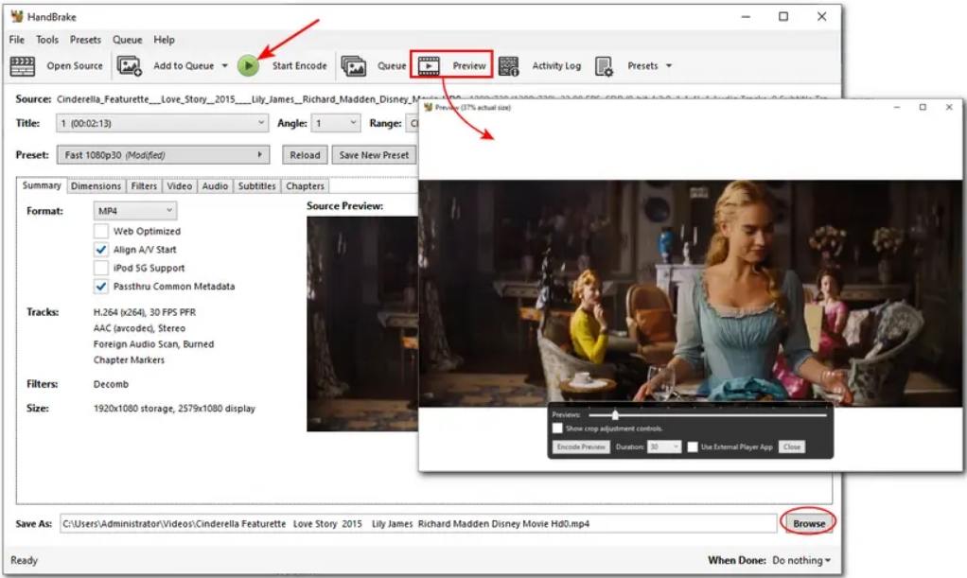
Task: Click the Queue toolbar label
Action: 392,66
